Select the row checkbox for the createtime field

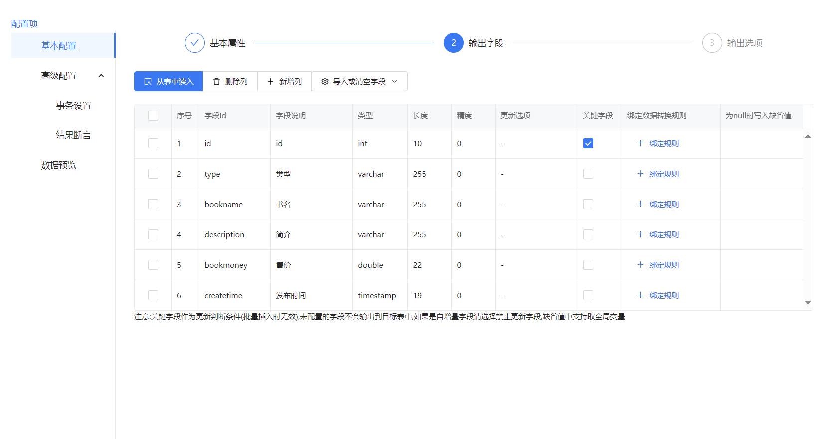pyautogui.click(x=153, y=295)
